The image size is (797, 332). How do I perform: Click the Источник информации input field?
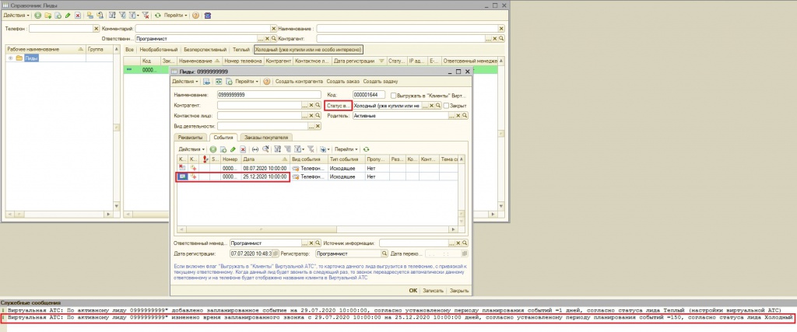pos(414,243)
